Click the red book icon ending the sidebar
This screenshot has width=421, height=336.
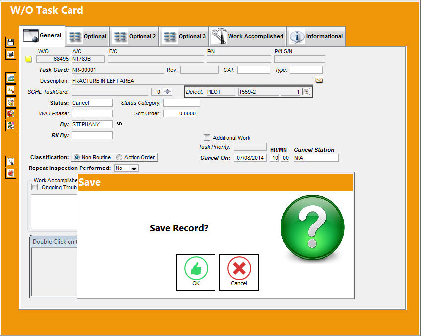11,173
